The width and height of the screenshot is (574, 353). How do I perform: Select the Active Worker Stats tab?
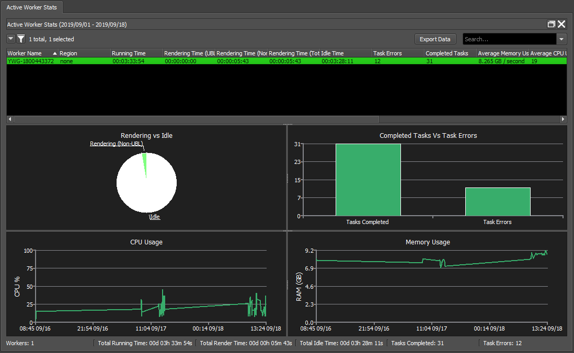[x=31, y=7]
